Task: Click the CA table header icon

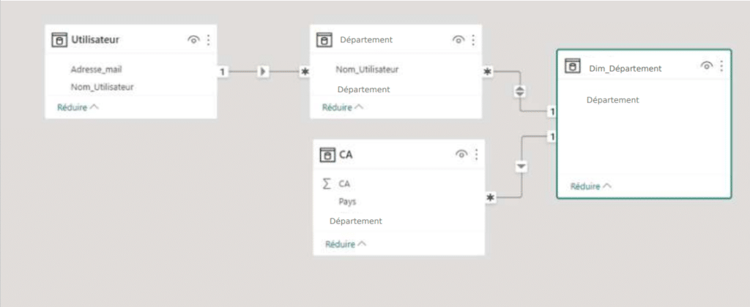Action: point(327,155)
